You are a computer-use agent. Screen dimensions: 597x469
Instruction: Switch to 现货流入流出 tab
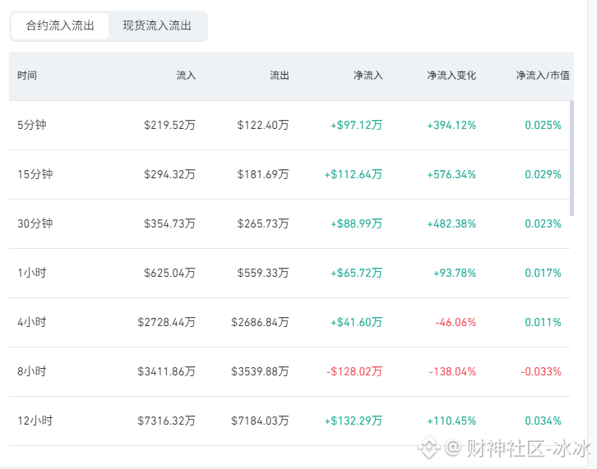click(x=157, y=25)
